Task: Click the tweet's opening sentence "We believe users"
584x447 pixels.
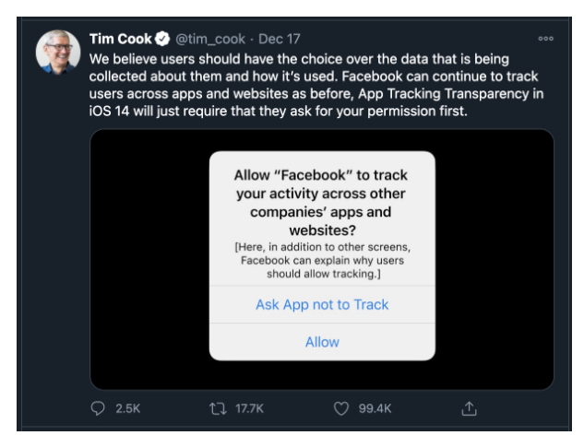Action: click(x=148, y=57)
